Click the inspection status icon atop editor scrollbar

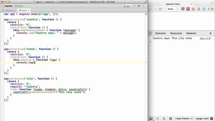coord(146,14)
